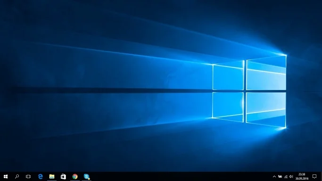The height and width of the screenshot is (181, 322).
Task: Launch Microsoft Edge from taskbar
Action: [x=41, y=176]
